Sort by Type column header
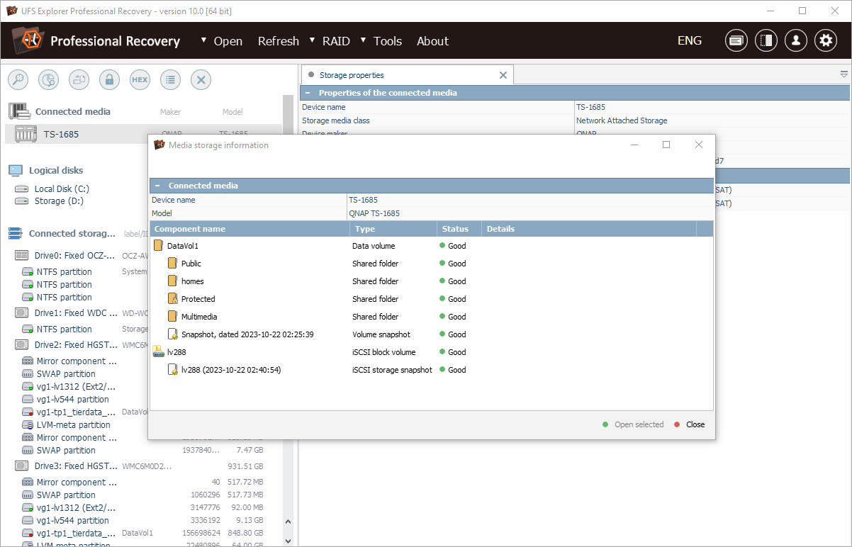 [393, 229]
